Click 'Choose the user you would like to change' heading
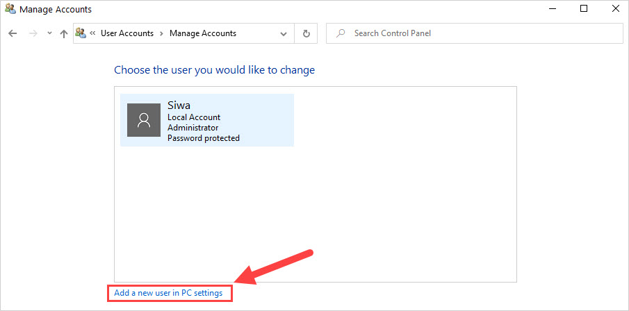This screenshot has width=629, height=311. click(x=215, y=70)
